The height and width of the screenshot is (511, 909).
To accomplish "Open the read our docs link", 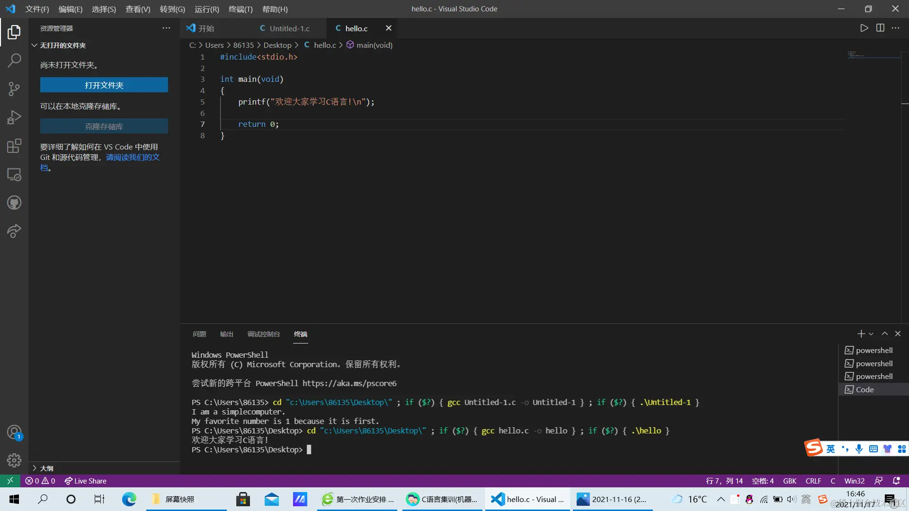I will click(x=133, y=157).
